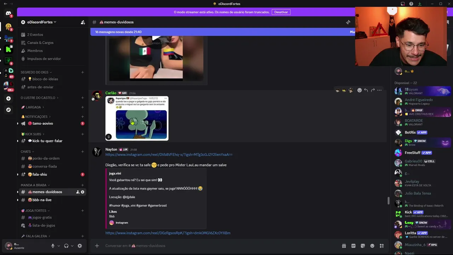Click the add a server plus icon

8,98
